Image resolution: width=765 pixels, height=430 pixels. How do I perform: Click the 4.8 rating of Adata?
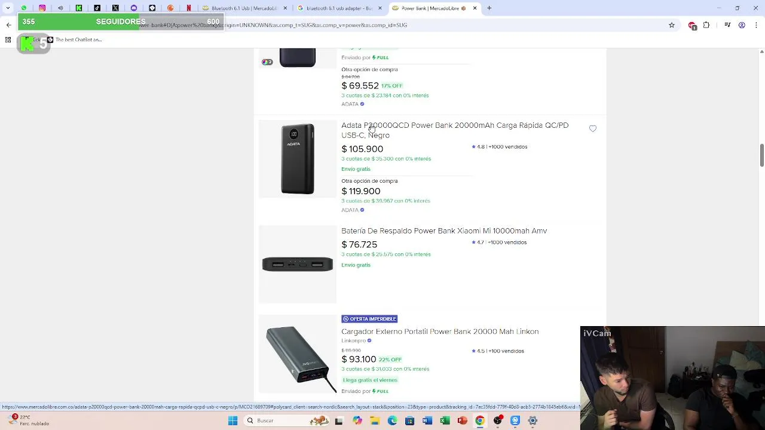(x=478, y=147)
